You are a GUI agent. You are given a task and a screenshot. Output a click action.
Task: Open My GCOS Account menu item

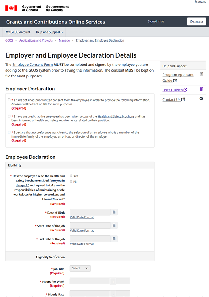[18, 32]
